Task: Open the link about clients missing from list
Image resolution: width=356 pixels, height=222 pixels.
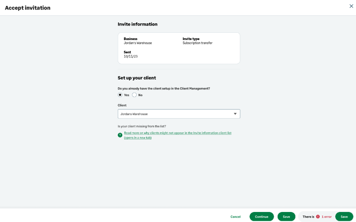Action: [x=177, y=133]
